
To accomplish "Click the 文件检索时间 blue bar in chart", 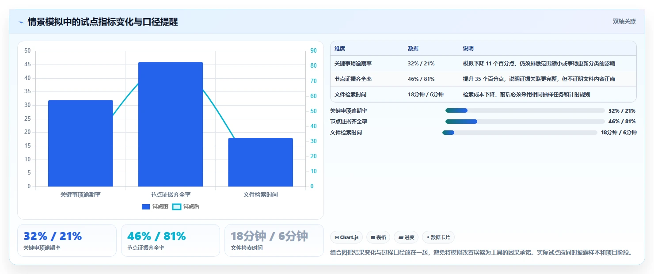I will (261, 162).
